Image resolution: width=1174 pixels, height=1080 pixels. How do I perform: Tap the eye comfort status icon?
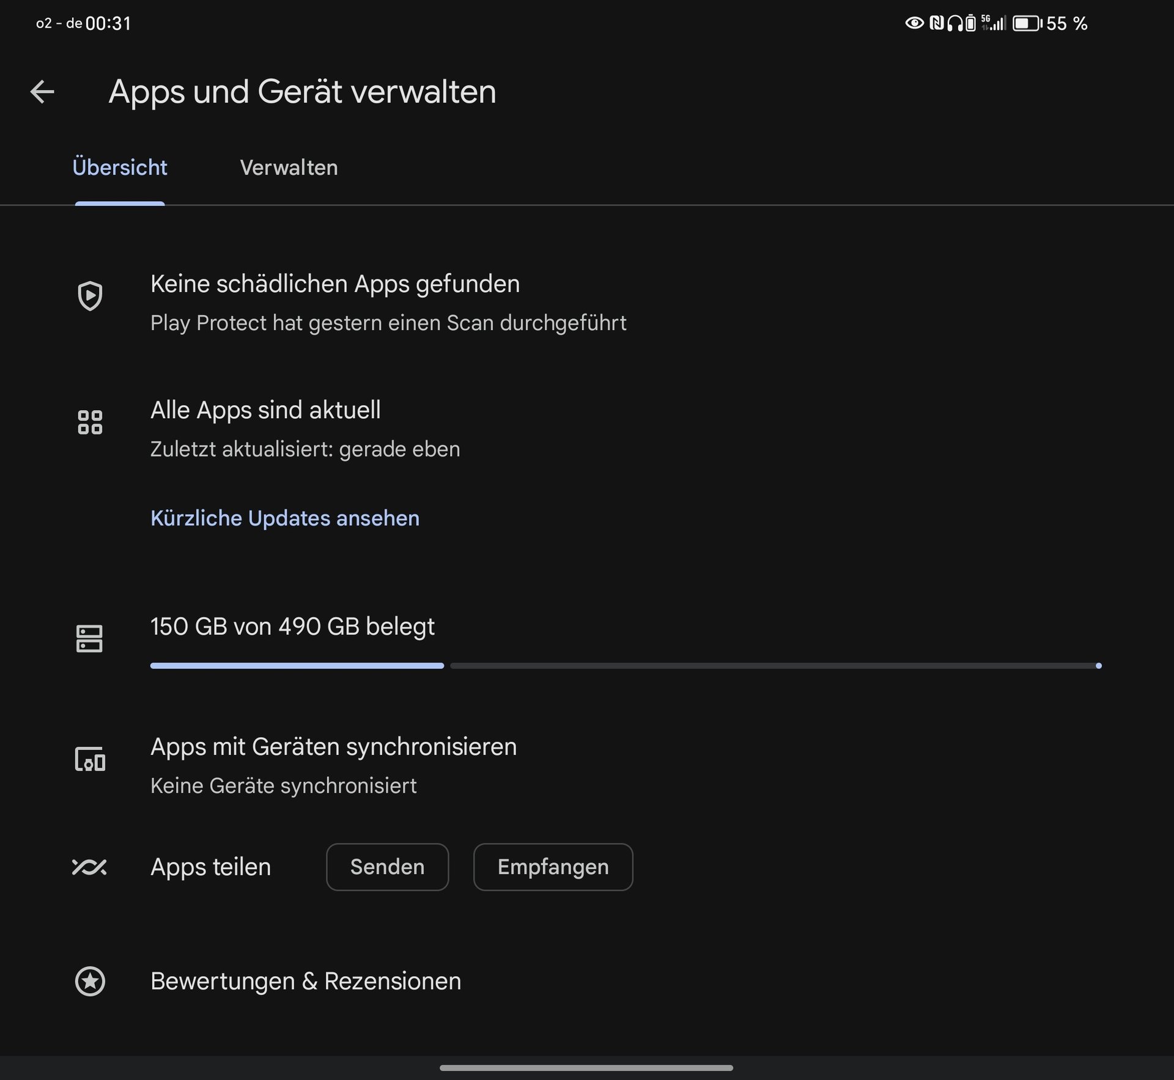tap(914, 23)
